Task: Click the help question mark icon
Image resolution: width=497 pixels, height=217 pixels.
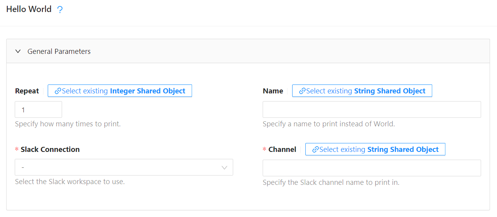Action: (x=60, y=10)
